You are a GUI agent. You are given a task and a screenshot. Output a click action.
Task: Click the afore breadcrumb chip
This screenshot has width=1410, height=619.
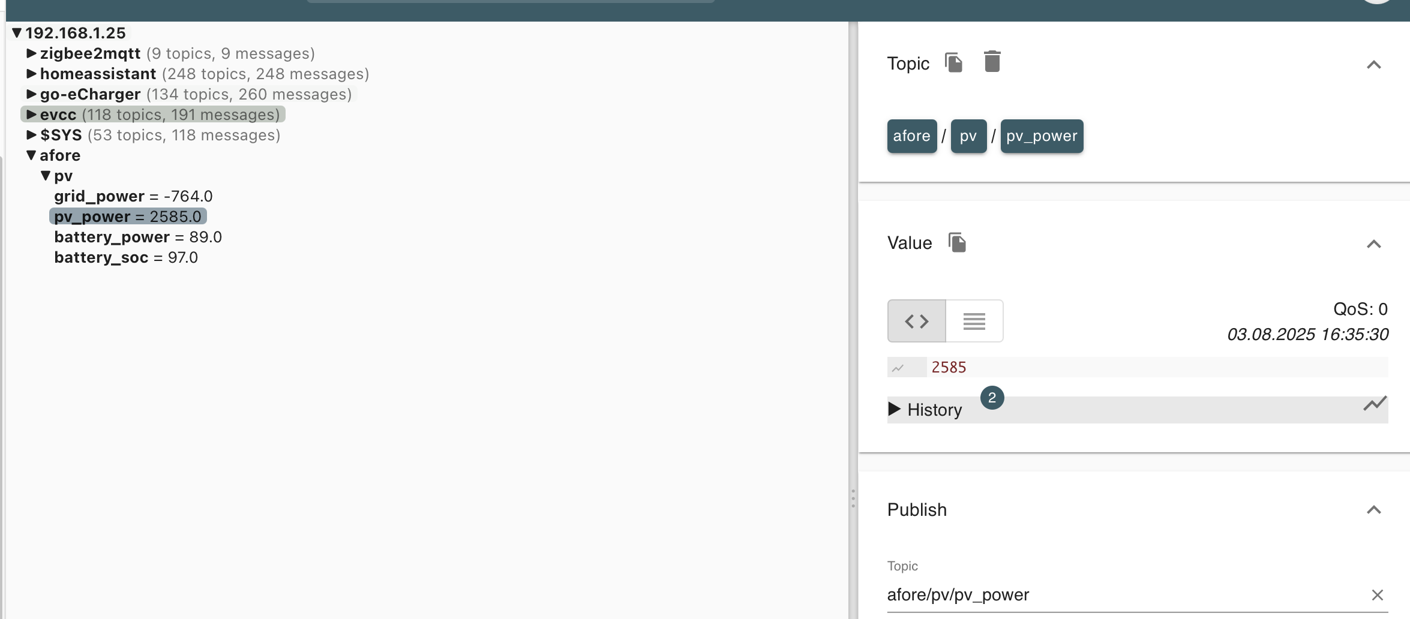point(911,136)
